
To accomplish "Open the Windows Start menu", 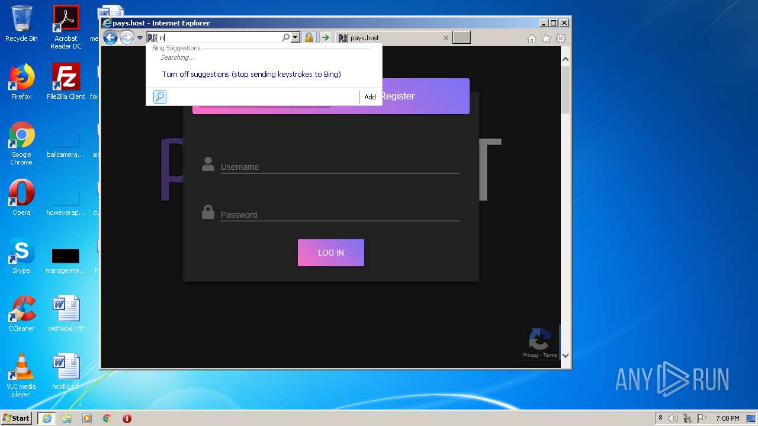I will 17,418.
